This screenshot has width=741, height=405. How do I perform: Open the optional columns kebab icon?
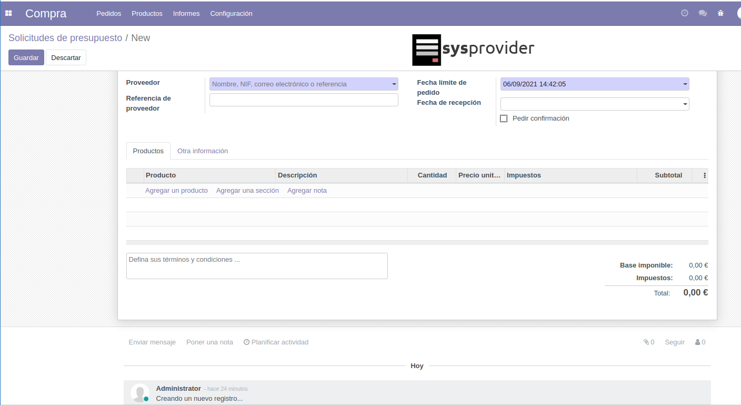tap(705, 175)
